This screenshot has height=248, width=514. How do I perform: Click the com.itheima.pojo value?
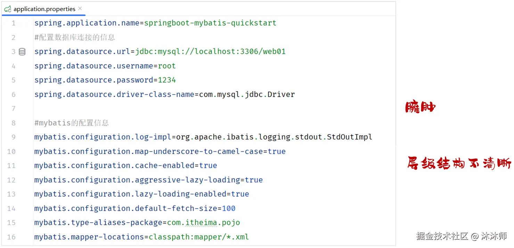[203, 223]
